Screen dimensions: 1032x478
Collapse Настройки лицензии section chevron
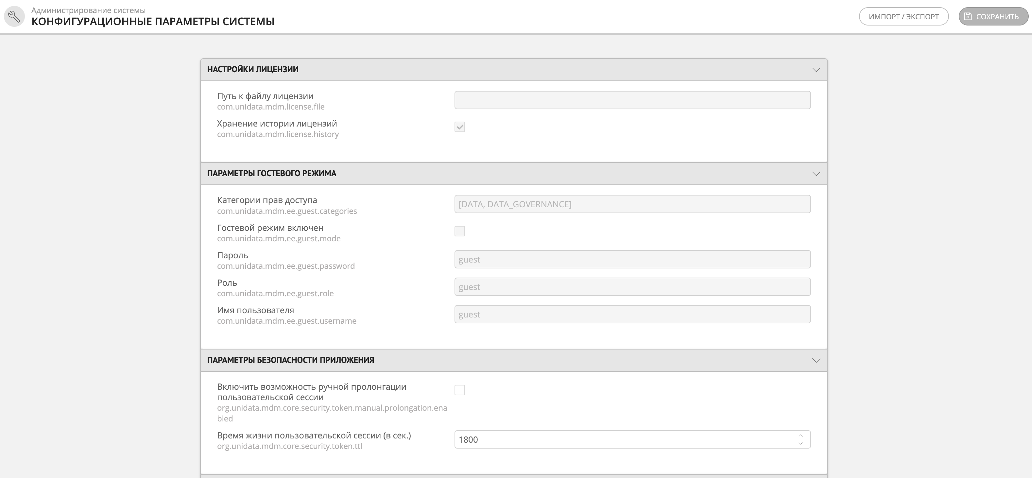816,70
